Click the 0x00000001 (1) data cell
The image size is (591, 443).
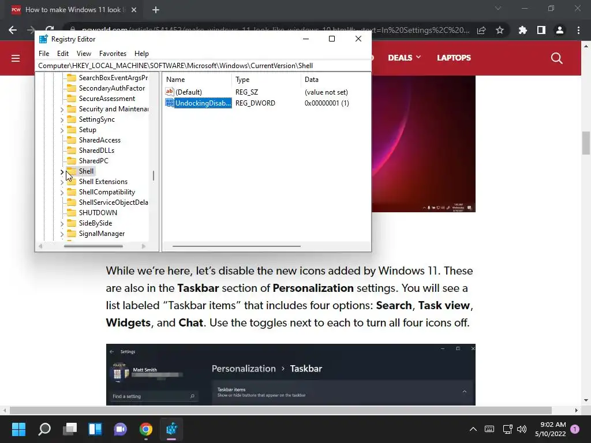[327, 103]
